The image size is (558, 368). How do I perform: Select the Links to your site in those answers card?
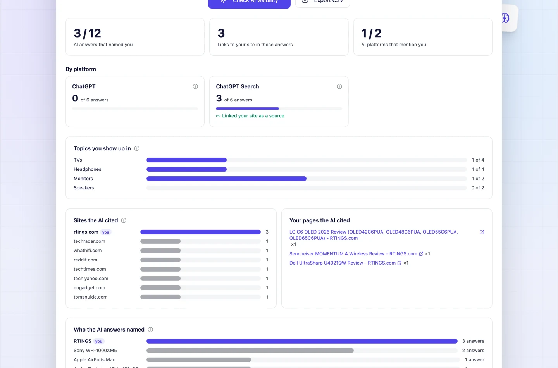tap(279, 37)
